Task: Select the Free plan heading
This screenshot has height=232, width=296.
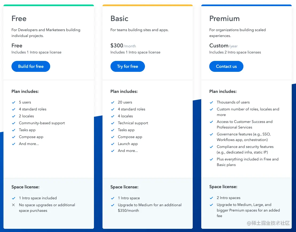Action: [19, 18]
